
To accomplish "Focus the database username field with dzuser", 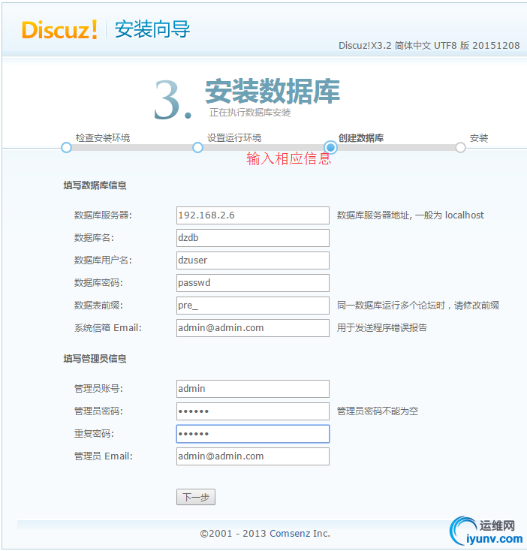I will point(252,260).
